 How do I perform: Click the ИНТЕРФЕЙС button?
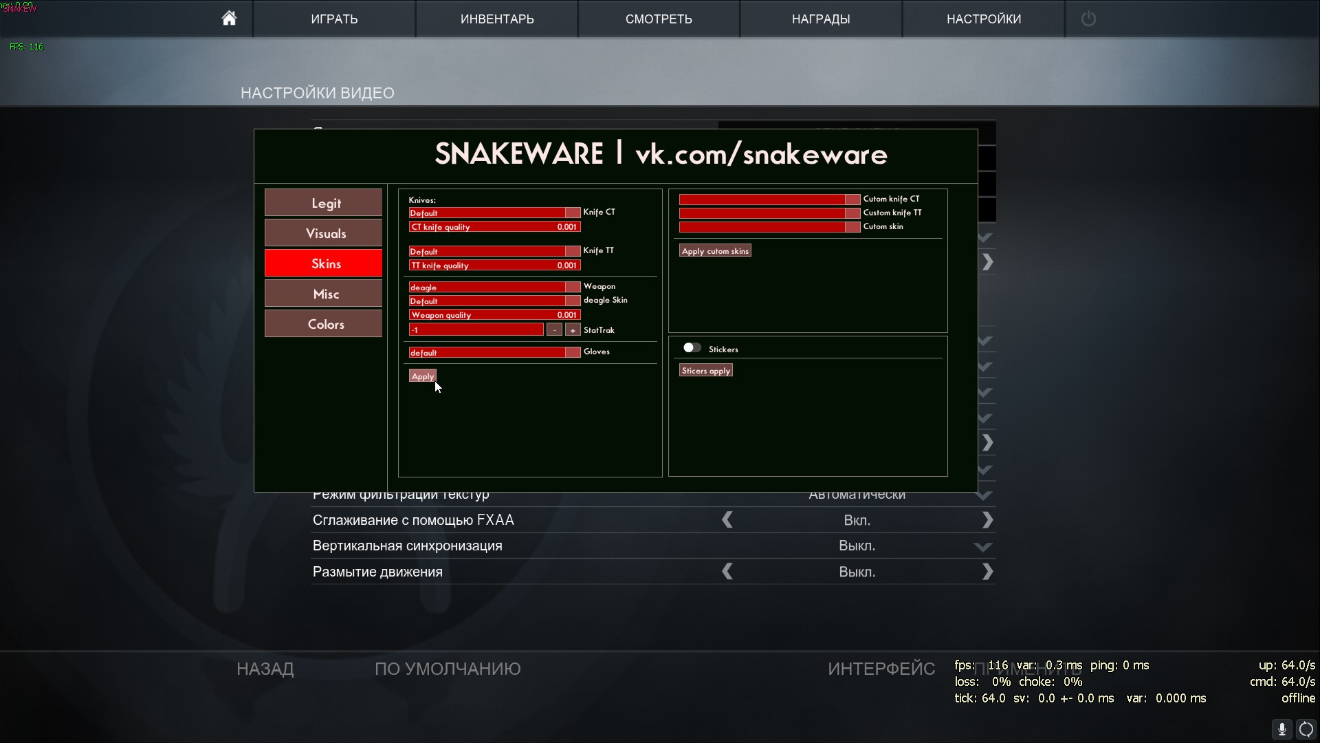click(x=881, y=669)
